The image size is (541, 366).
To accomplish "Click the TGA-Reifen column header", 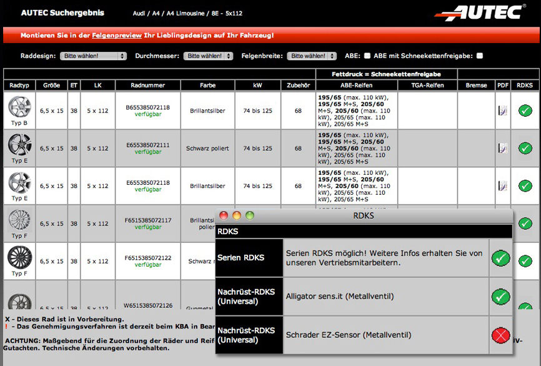I will [x=427, y=85].
